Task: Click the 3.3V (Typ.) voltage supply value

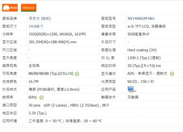Action: click(37, 113)
